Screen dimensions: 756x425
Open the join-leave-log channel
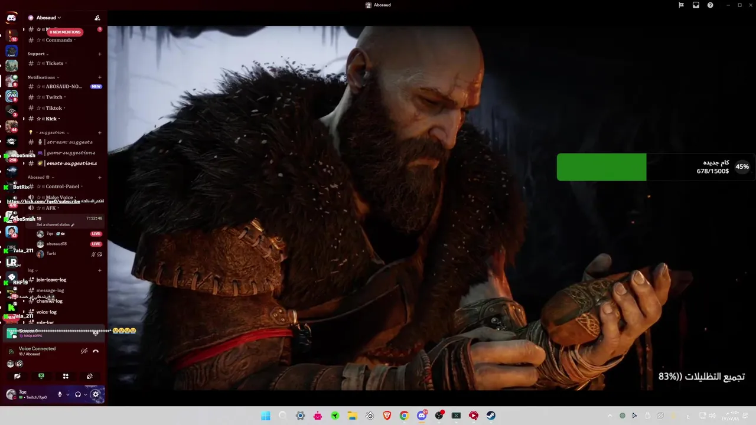pyautogui.click(x=51, y=280)
